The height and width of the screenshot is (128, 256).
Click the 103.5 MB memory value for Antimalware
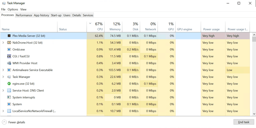[x=115, y=70]
